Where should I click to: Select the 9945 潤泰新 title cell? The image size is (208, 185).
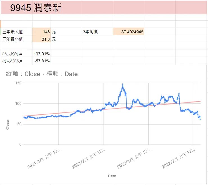[36, 8]
